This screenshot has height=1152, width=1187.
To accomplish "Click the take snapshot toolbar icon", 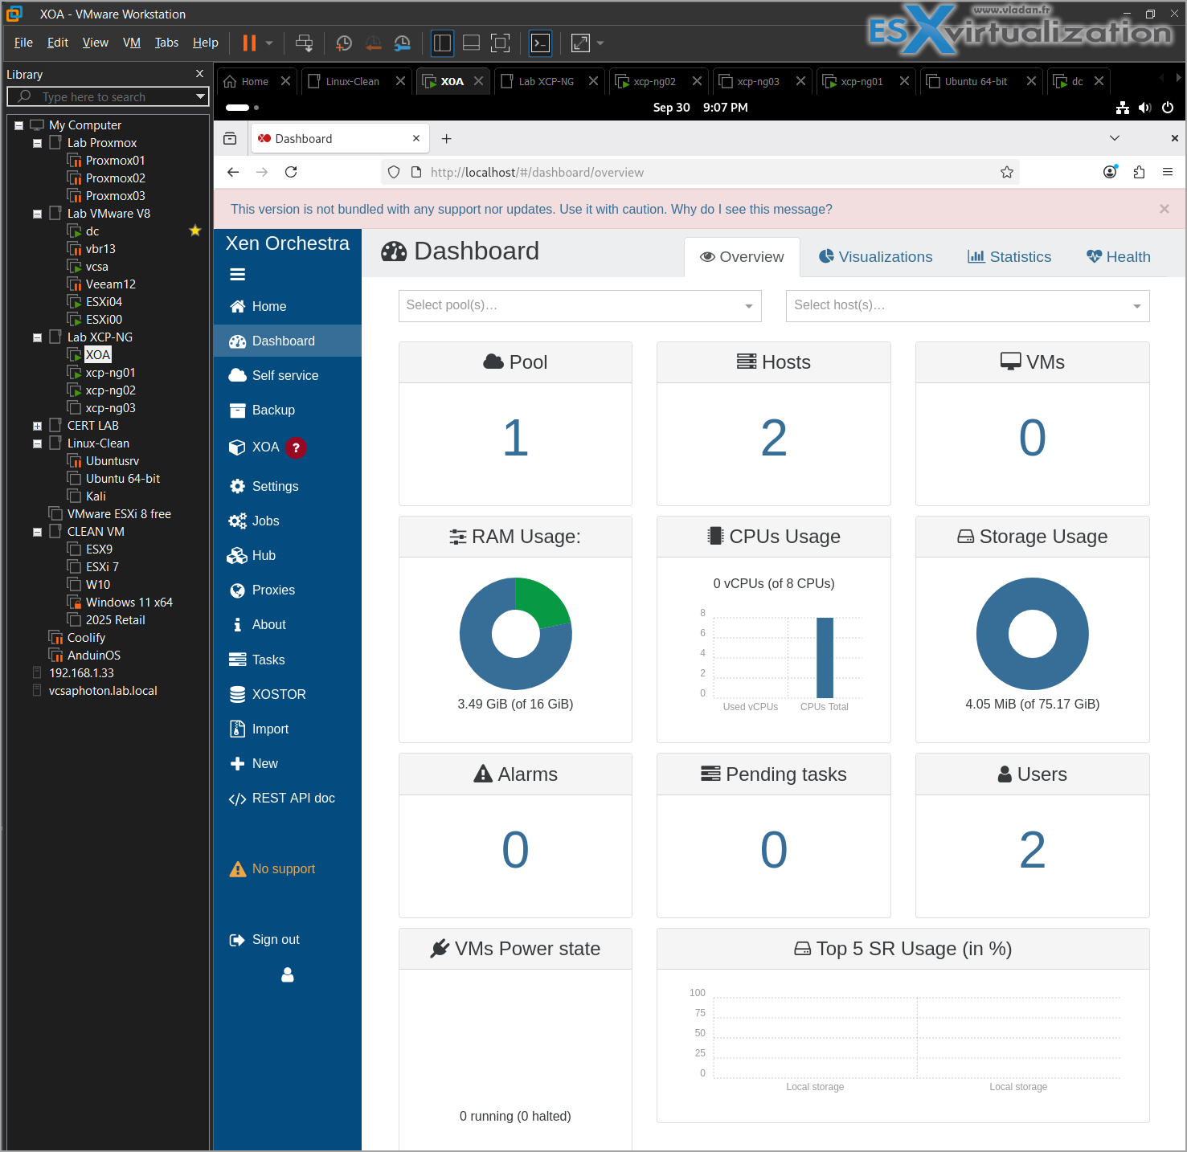I will (x=343, y=43).
